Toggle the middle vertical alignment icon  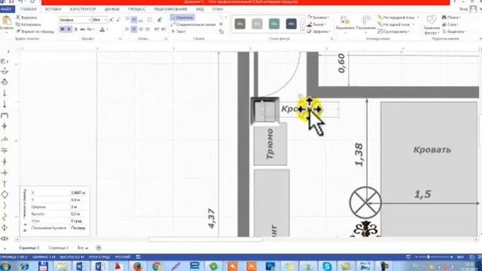[134, 20]
